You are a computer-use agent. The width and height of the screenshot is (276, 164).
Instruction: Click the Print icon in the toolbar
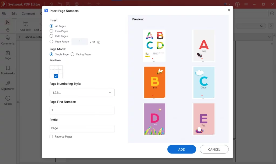point(77,4)
